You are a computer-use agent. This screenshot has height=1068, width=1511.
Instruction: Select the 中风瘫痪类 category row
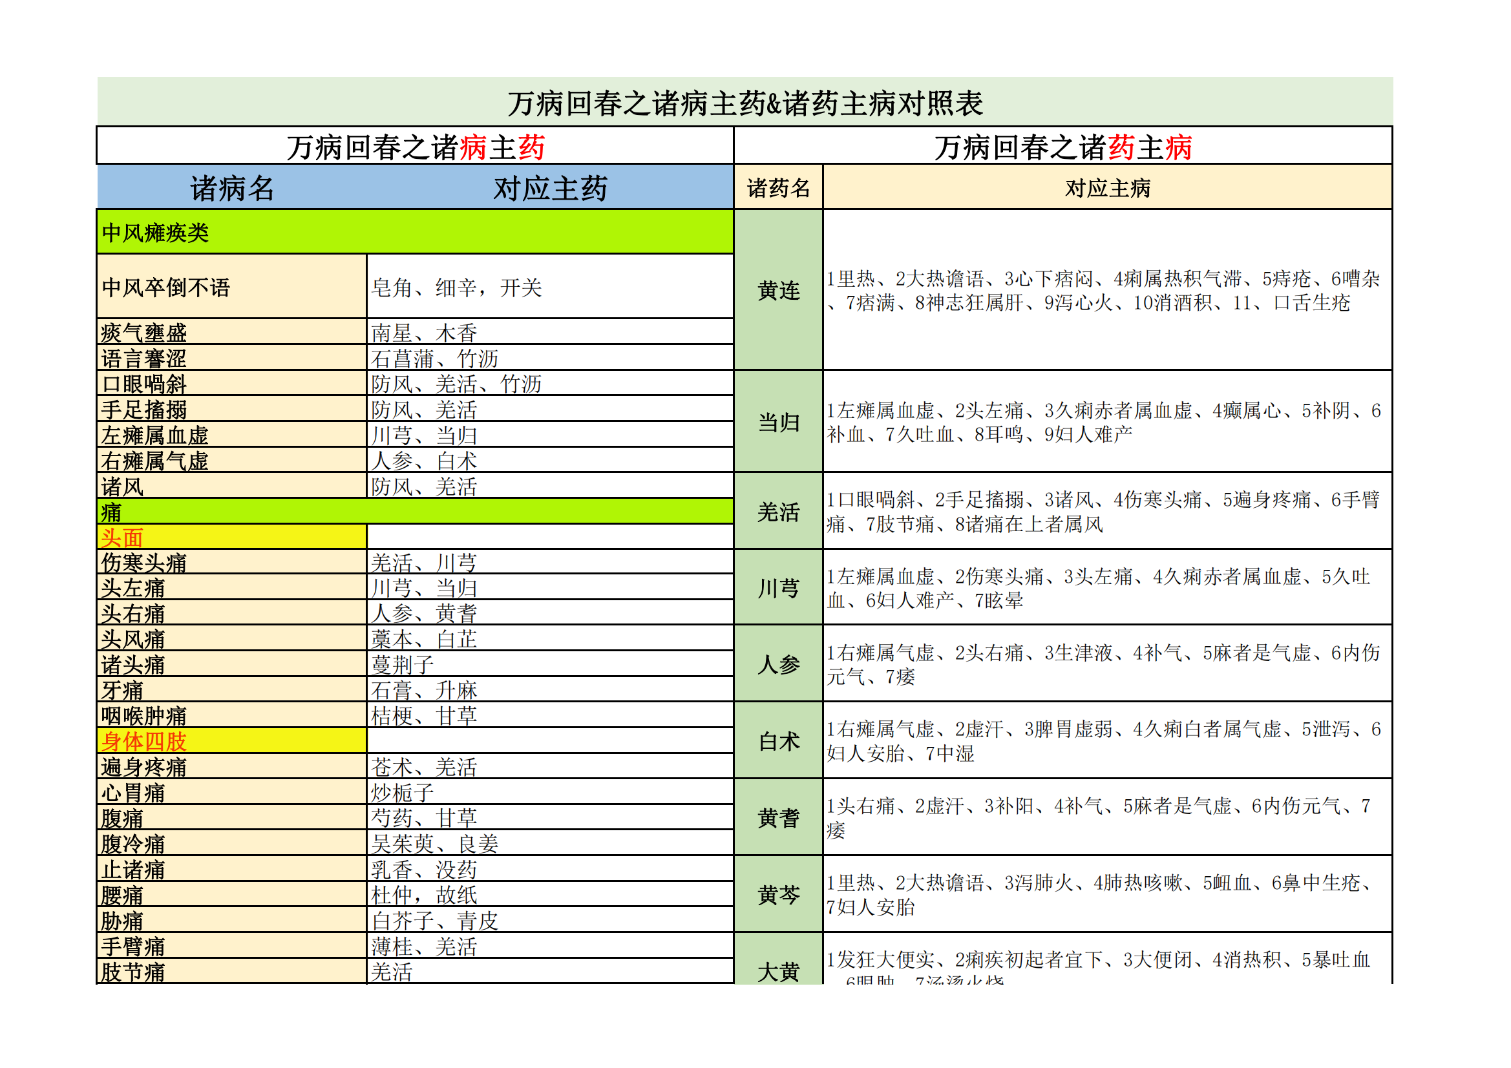[x=416, y=233]
